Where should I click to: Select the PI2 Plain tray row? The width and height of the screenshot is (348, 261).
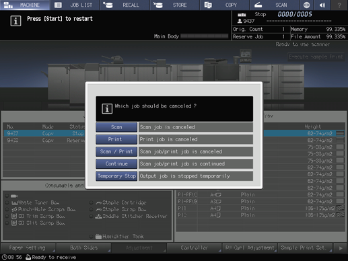point(260,215)
